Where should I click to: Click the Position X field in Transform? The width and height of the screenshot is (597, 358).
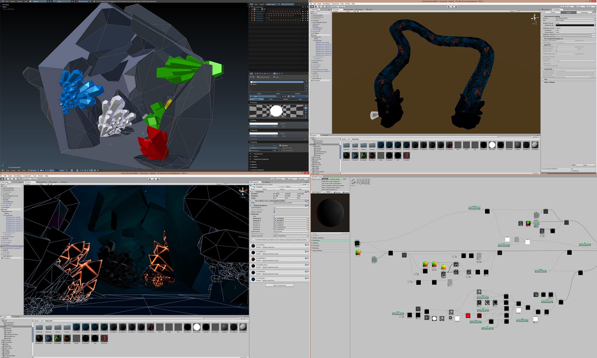coord(279,194)
